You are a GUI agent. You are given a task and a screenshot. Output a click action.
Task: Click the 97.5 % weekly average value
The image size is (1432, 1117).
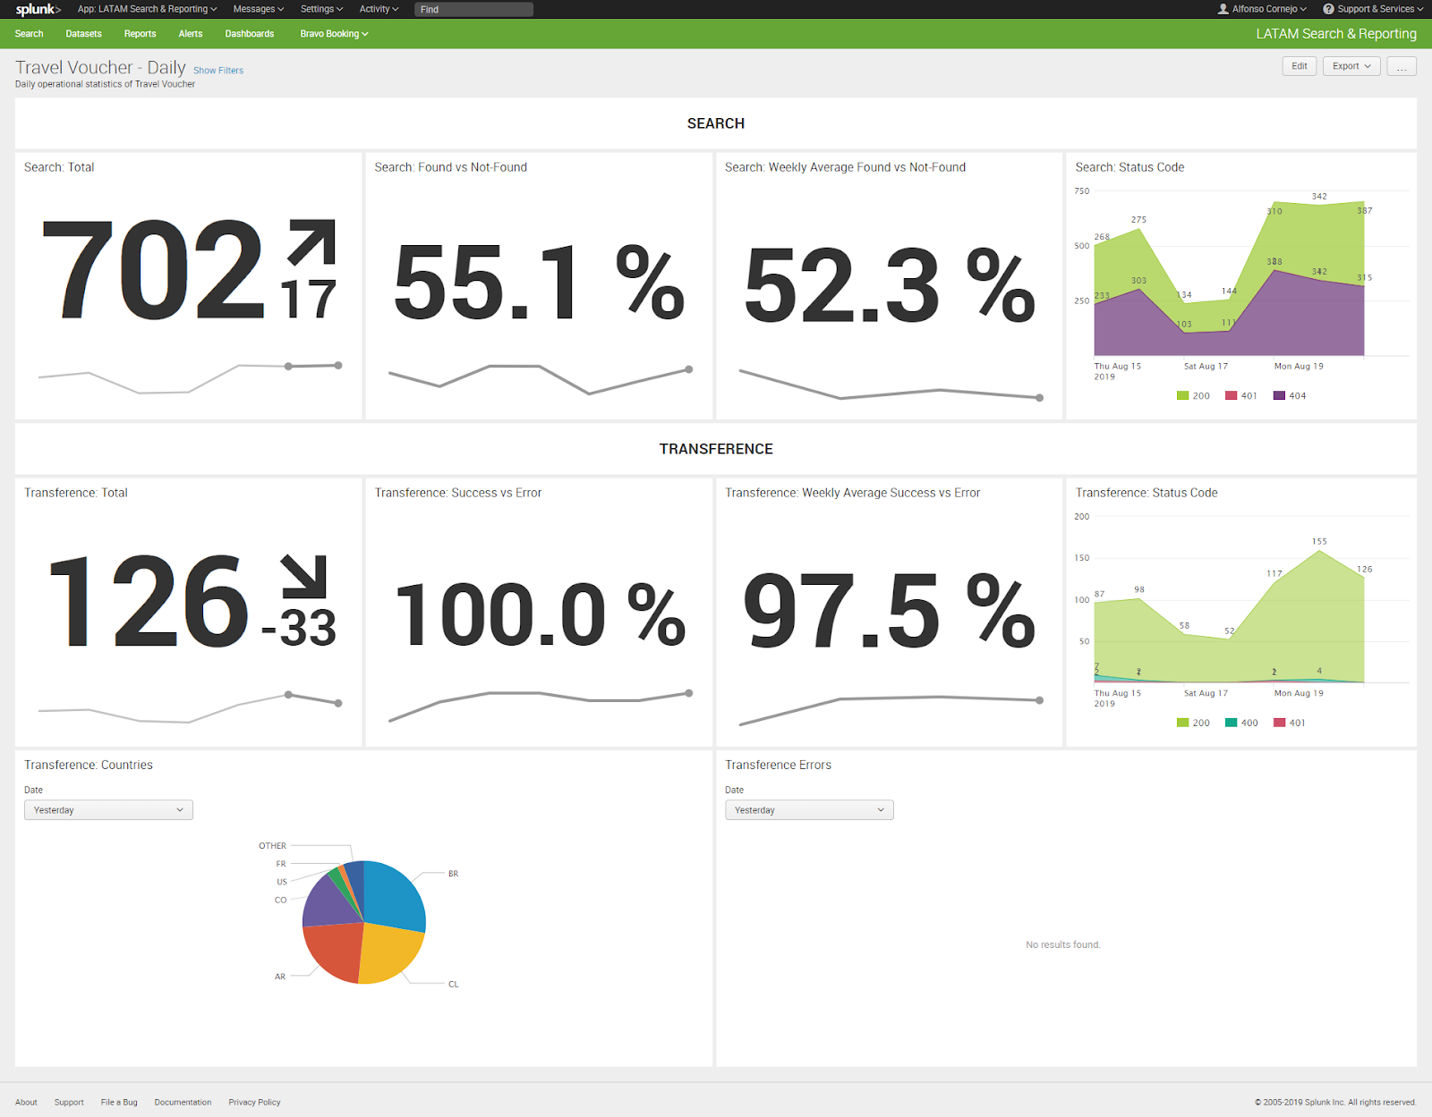(x=890, y=611)
